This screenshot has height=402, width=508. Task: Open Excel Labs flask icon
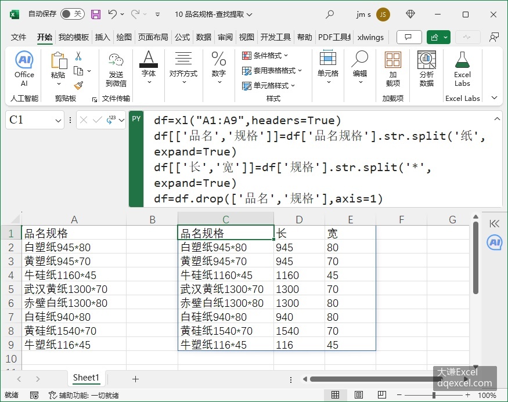pyautogui.click(x=462, y=68)
